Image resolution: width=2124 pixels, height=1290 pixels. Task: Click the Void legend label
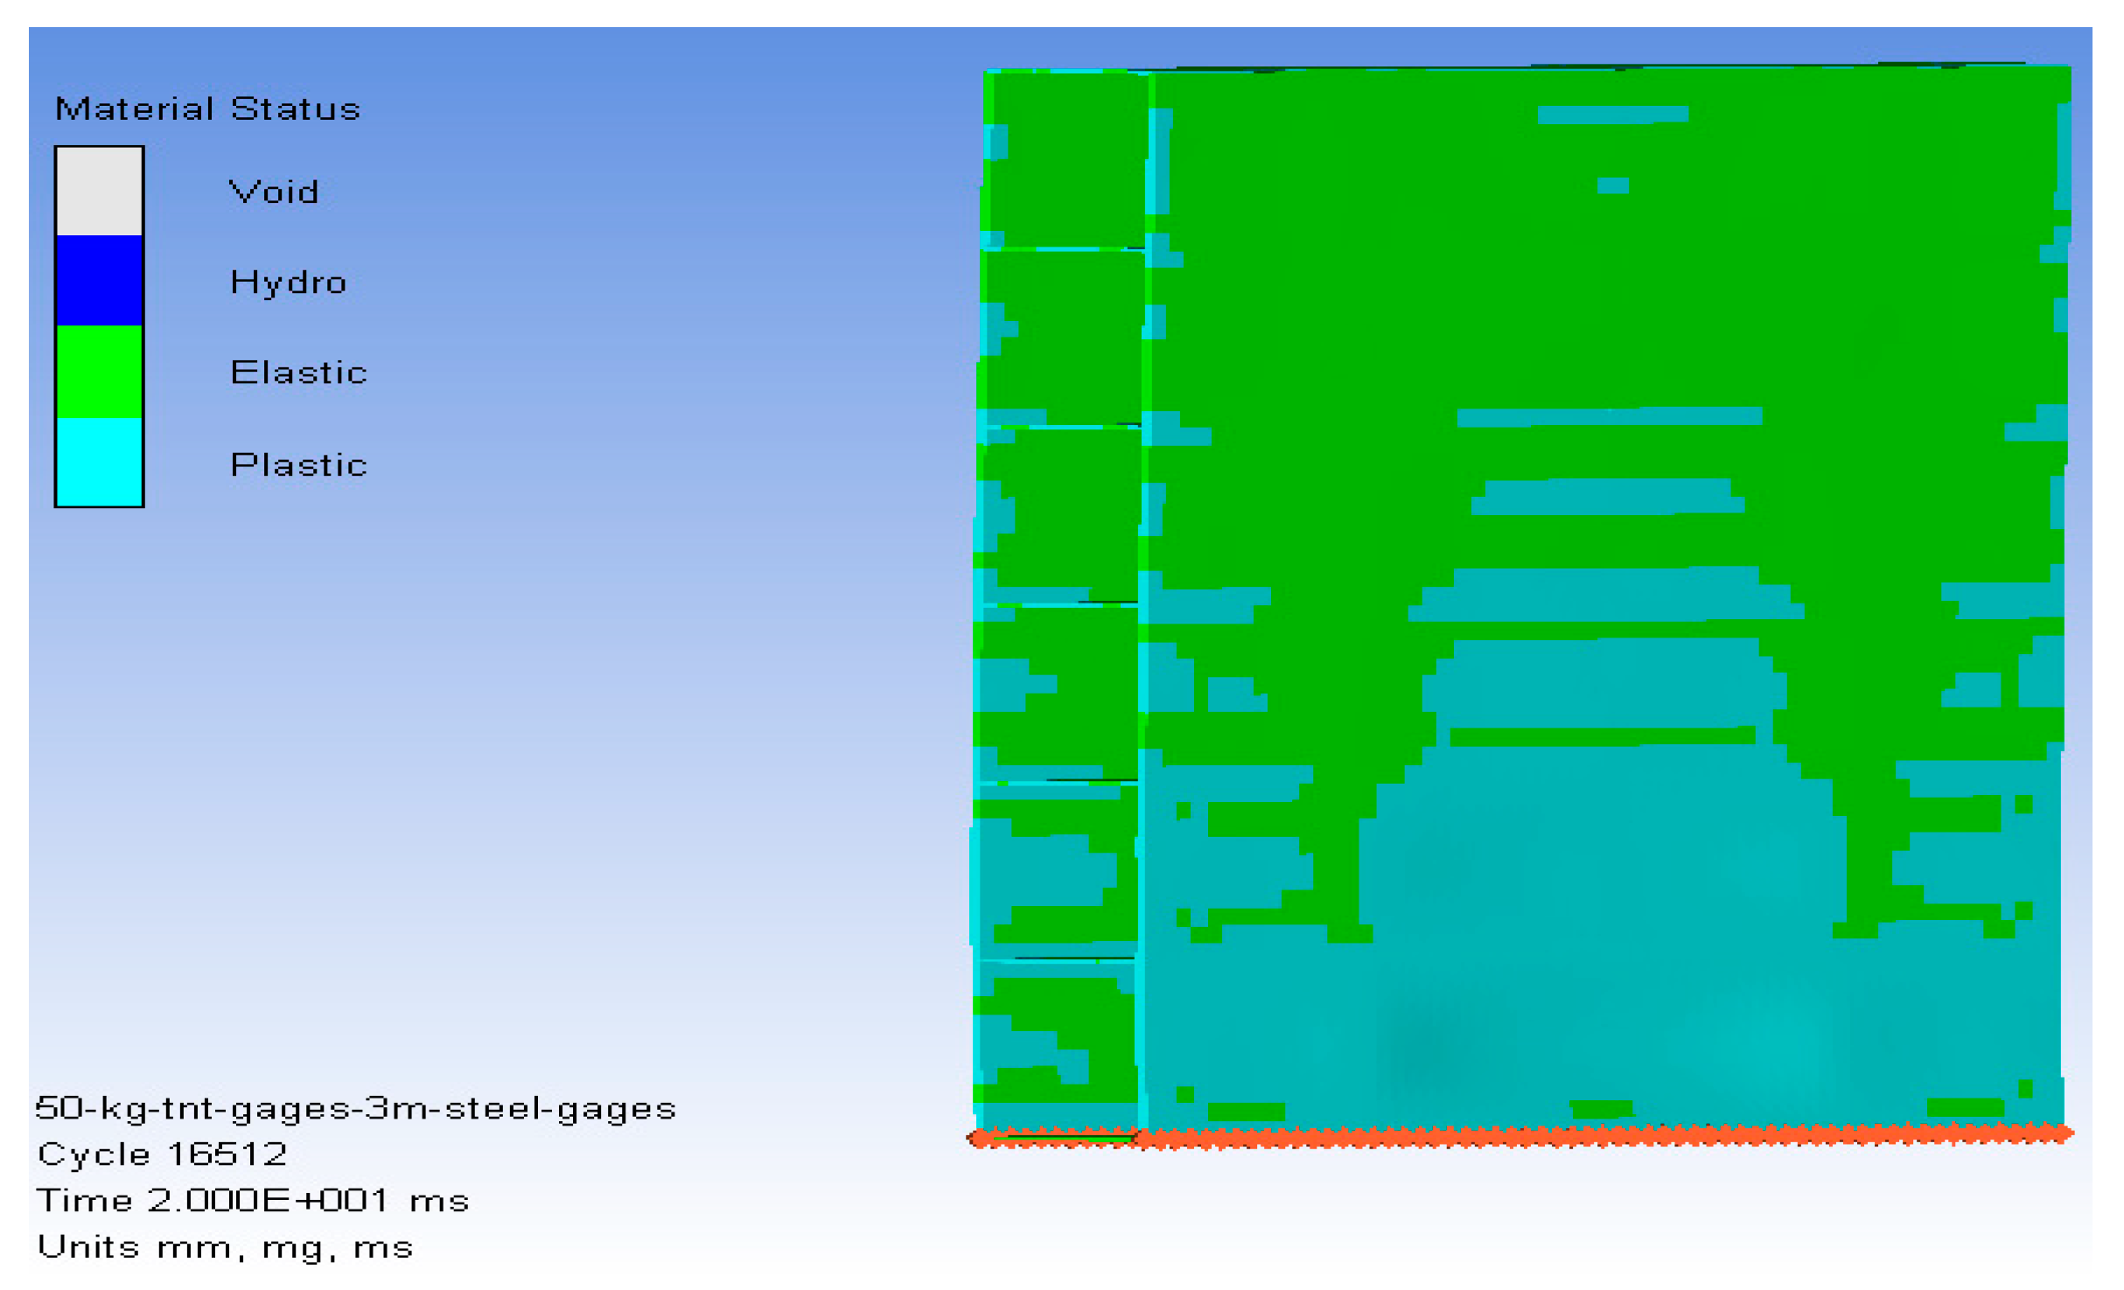tap(273, 192)
